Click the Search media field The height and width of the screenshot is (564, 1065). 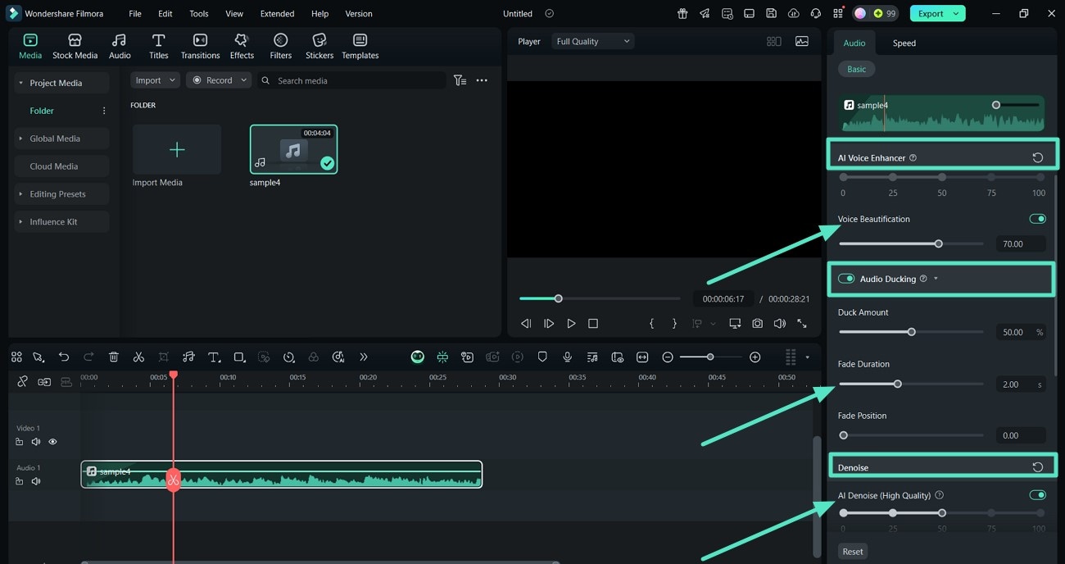pos(352,80)
